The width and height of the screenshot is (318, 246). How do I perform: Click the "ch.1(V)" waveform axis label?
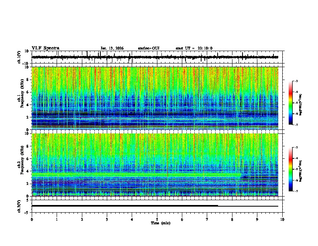[19, 57]
